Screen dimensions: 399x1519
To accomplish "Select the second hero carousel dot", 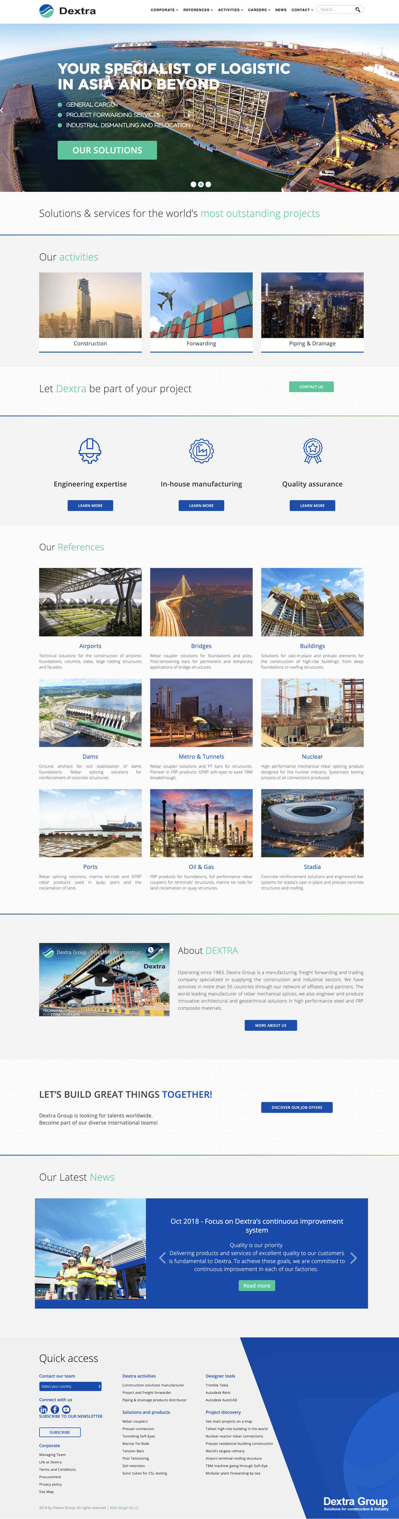I will pyautogui.click(x=201, y=185).
